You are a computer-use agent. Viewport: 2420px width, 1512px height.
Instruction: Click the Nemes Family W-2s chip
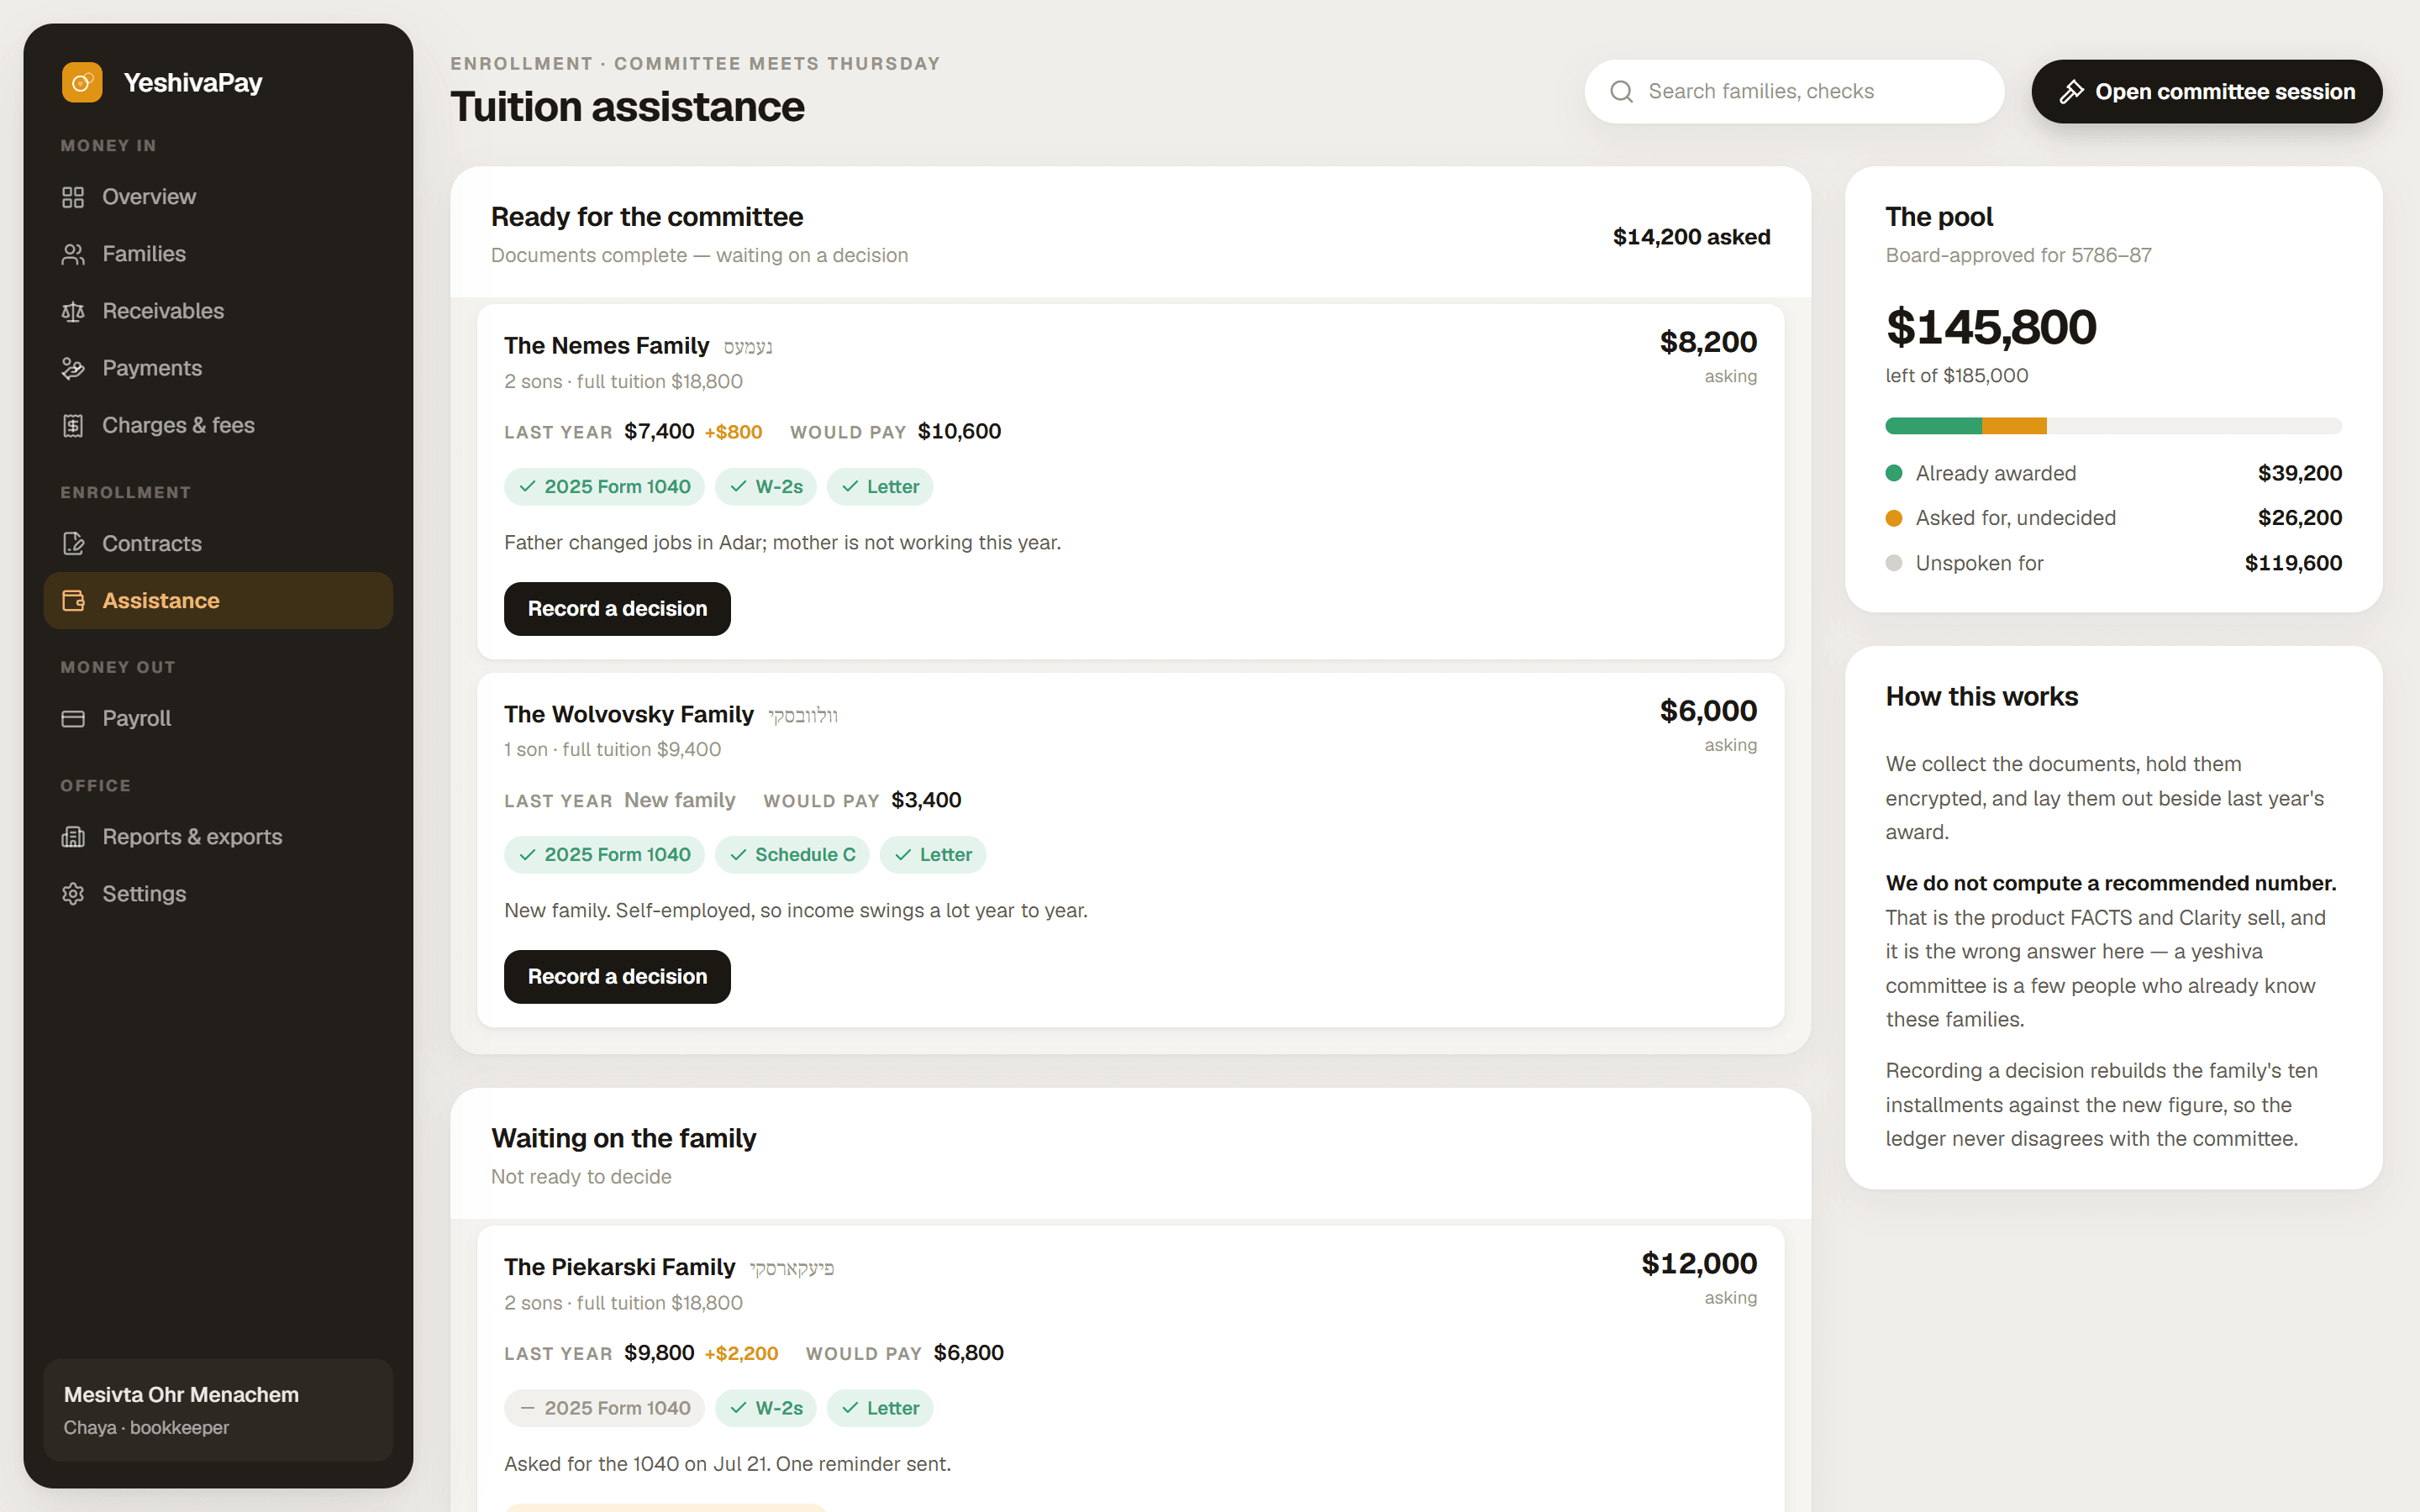point(766,487)
